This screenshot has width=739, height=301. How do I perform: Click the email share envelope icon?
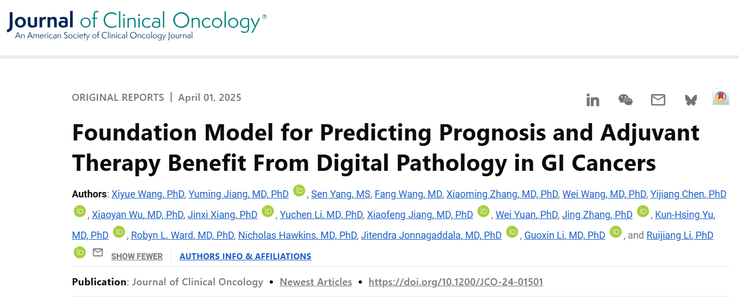(x=658, y=100)
